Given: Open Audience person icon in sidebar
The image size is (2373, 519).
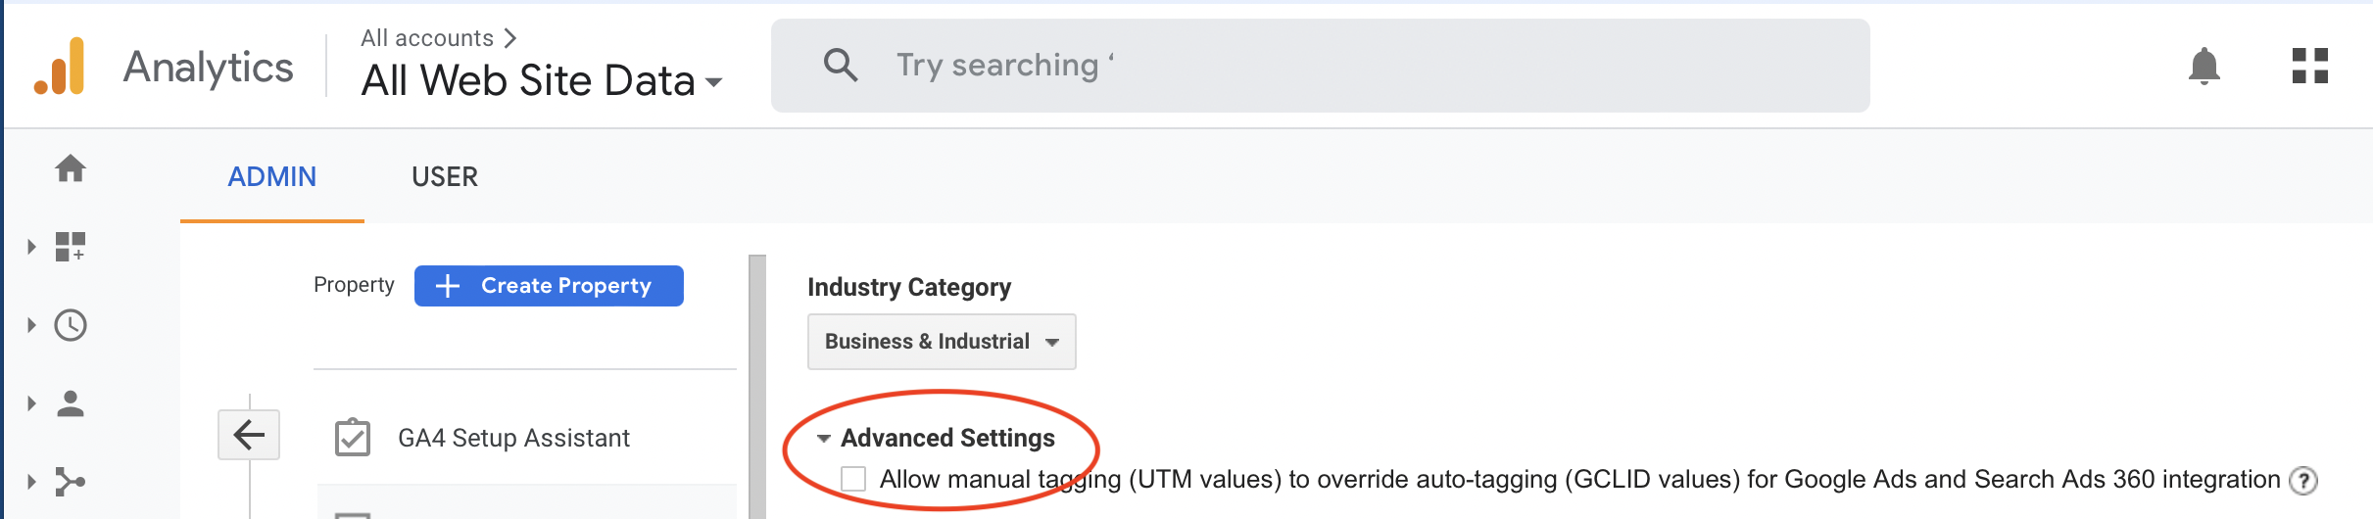Looking at the screenshot, I should click(x=71, y=403).
